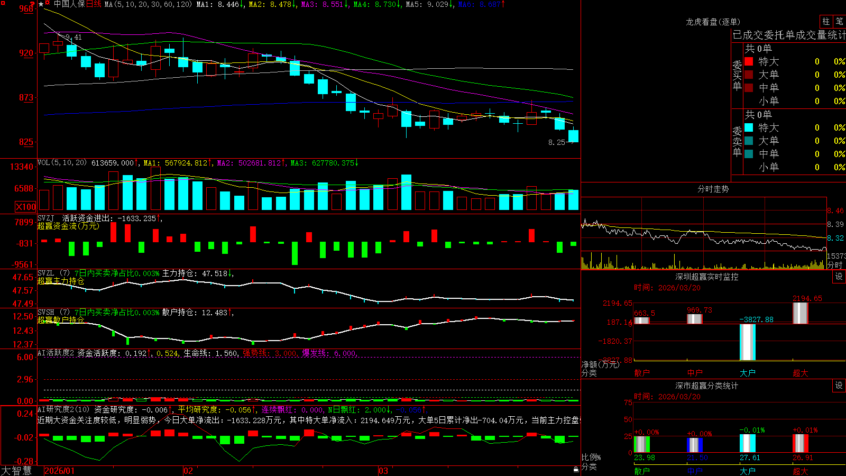Click the dark red 大单 swatch under 委买单
Viewport: 846px width, 476px height.
coord(749,75)
